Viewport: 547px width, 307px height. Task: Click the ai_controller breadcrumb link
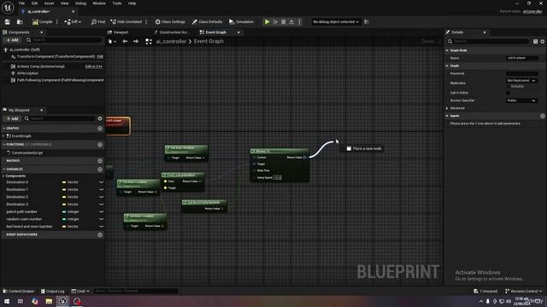click(x=171, y=42)
